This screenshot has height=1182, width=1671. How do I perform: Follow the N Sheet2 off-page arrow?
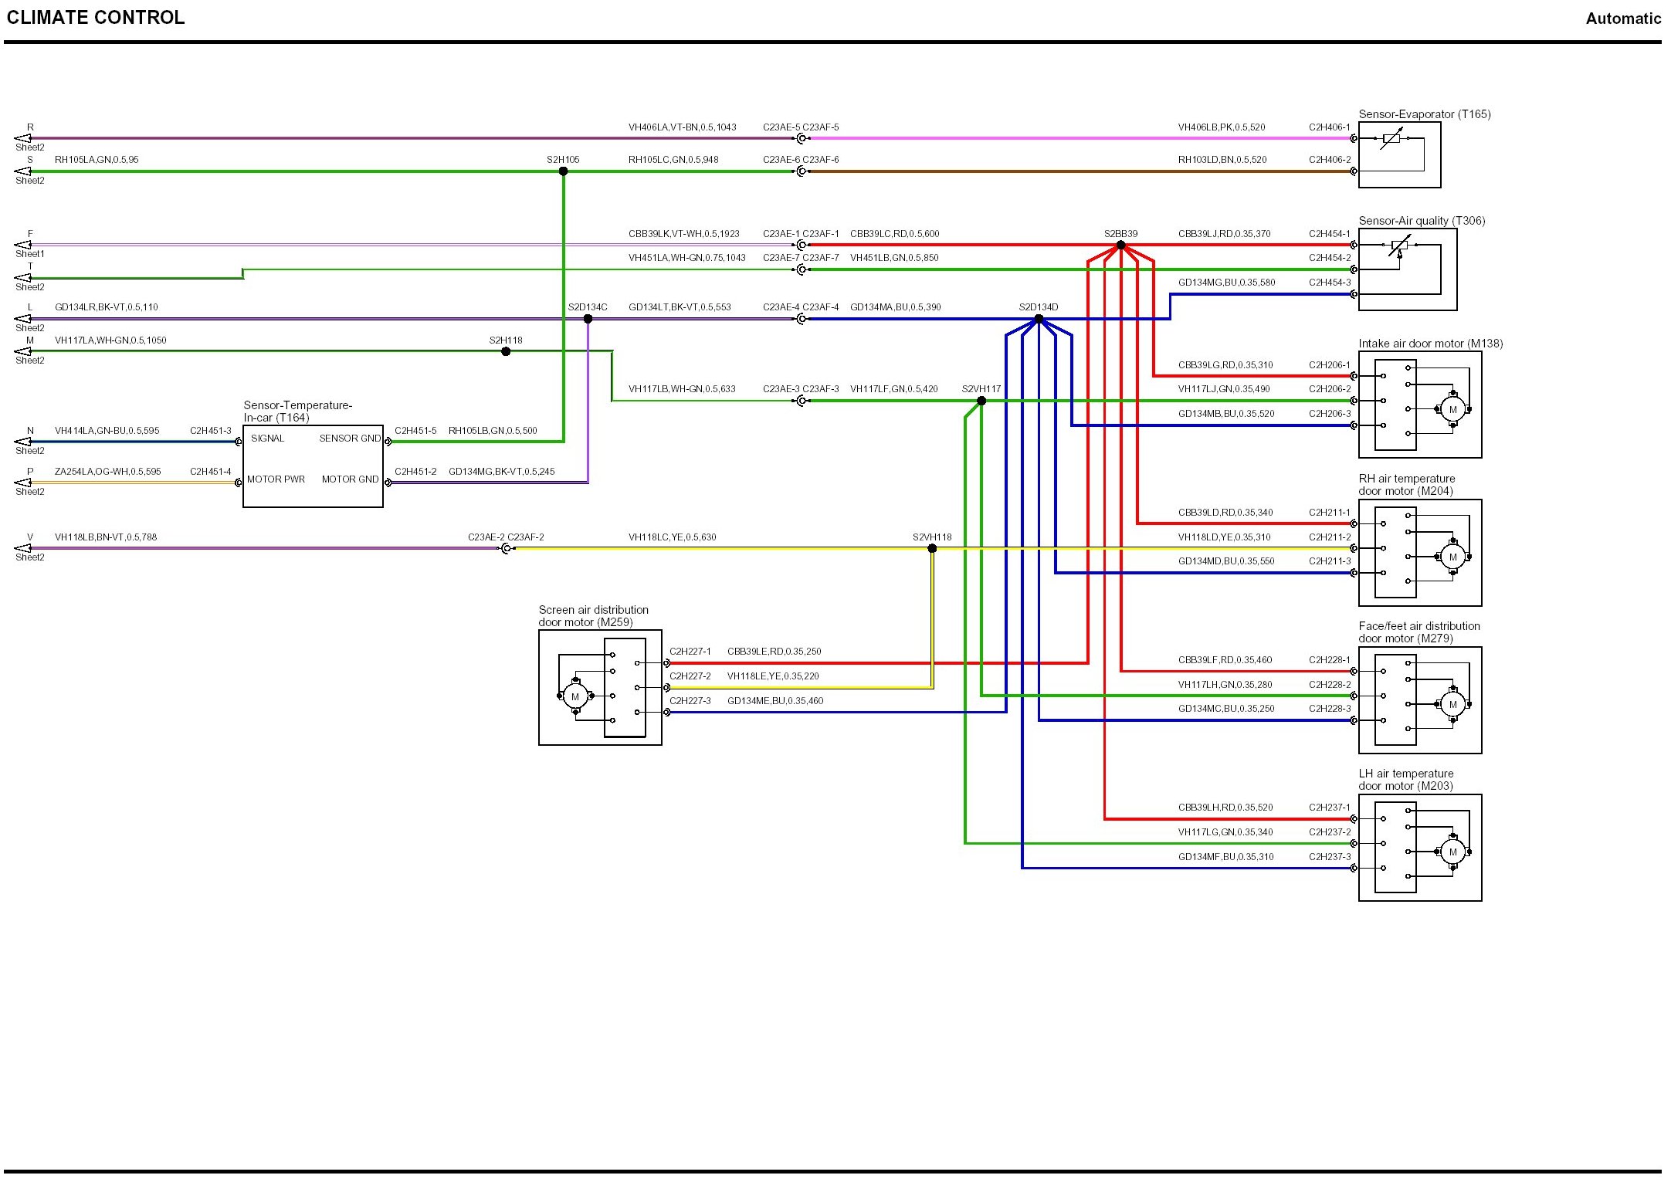[23, 442]
